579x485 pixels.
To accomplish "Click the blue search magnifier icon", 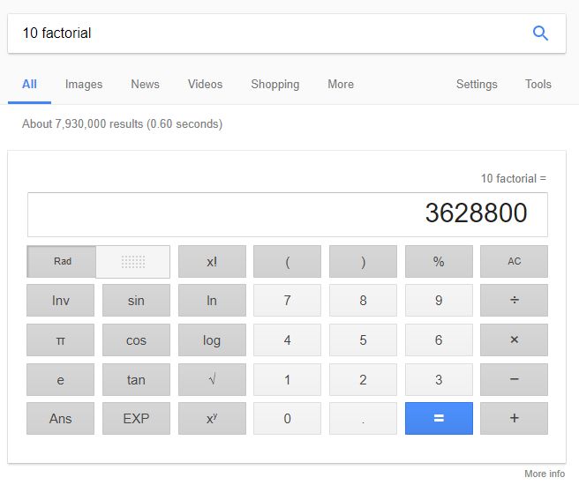I will (x=540, y=34).
